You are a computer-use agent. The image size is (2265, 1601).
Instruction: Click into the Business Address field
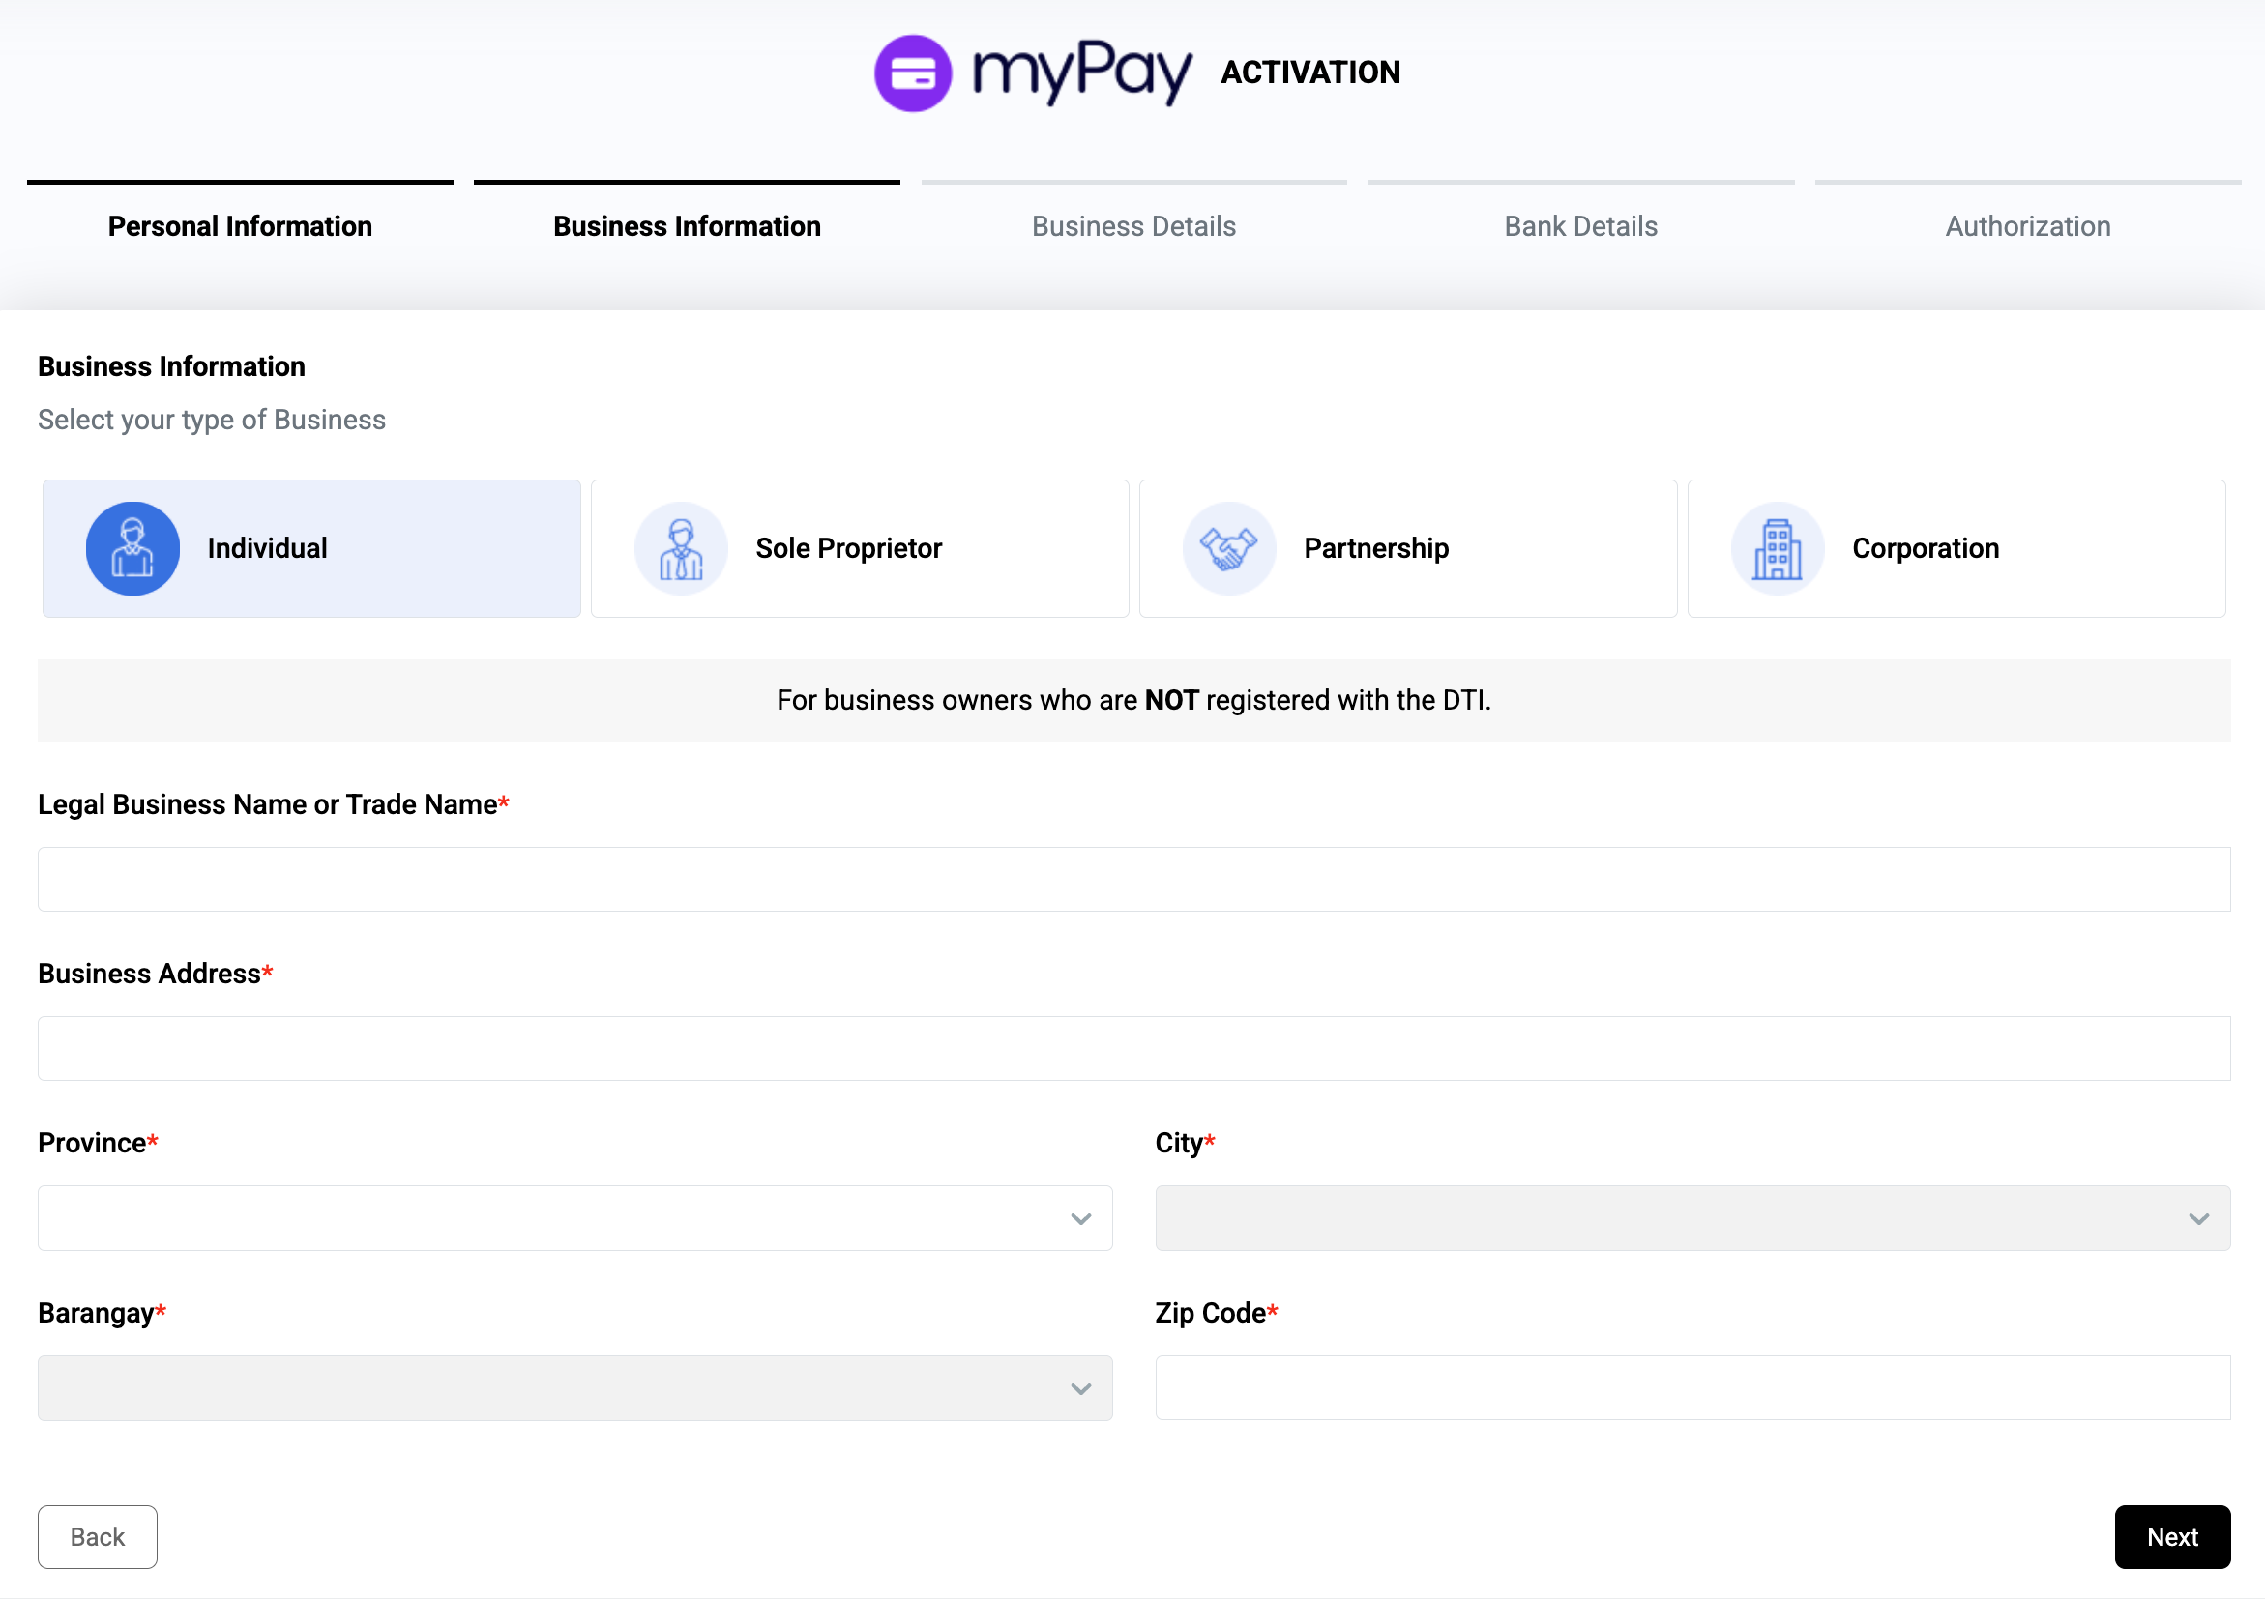click(1133, 1049)
